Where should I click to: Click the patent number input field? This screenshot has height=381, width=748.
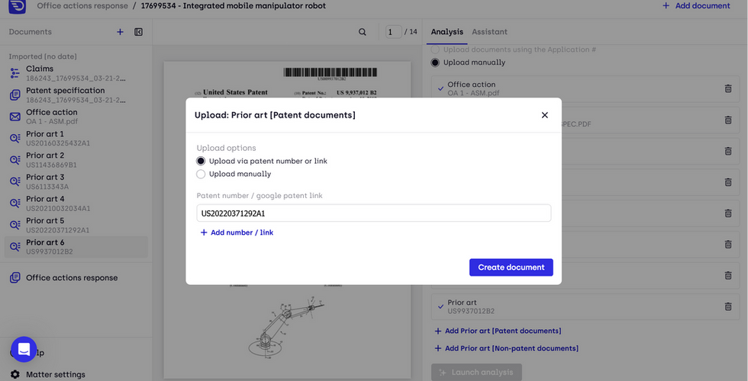click(x=373, y=213)
